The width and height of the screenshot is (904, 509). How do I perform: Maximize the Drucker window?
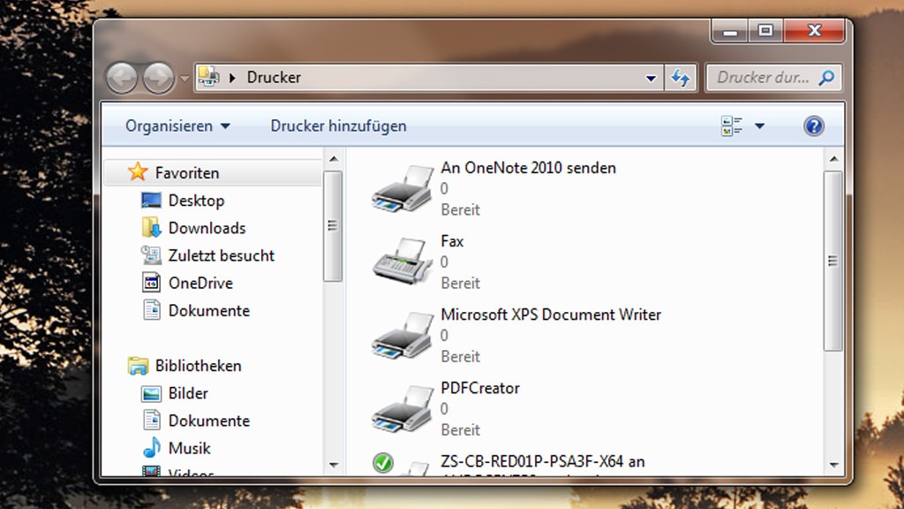click(x=765, y=31)
